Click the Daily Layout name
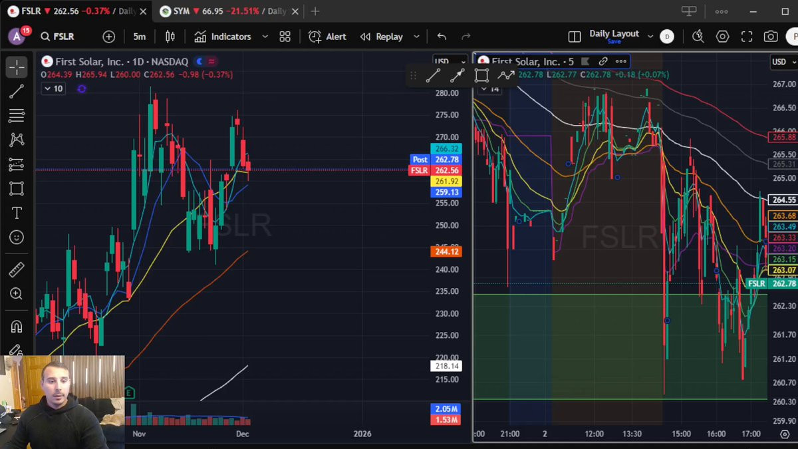Screen dimensions: 798x449 click(614, 33)
